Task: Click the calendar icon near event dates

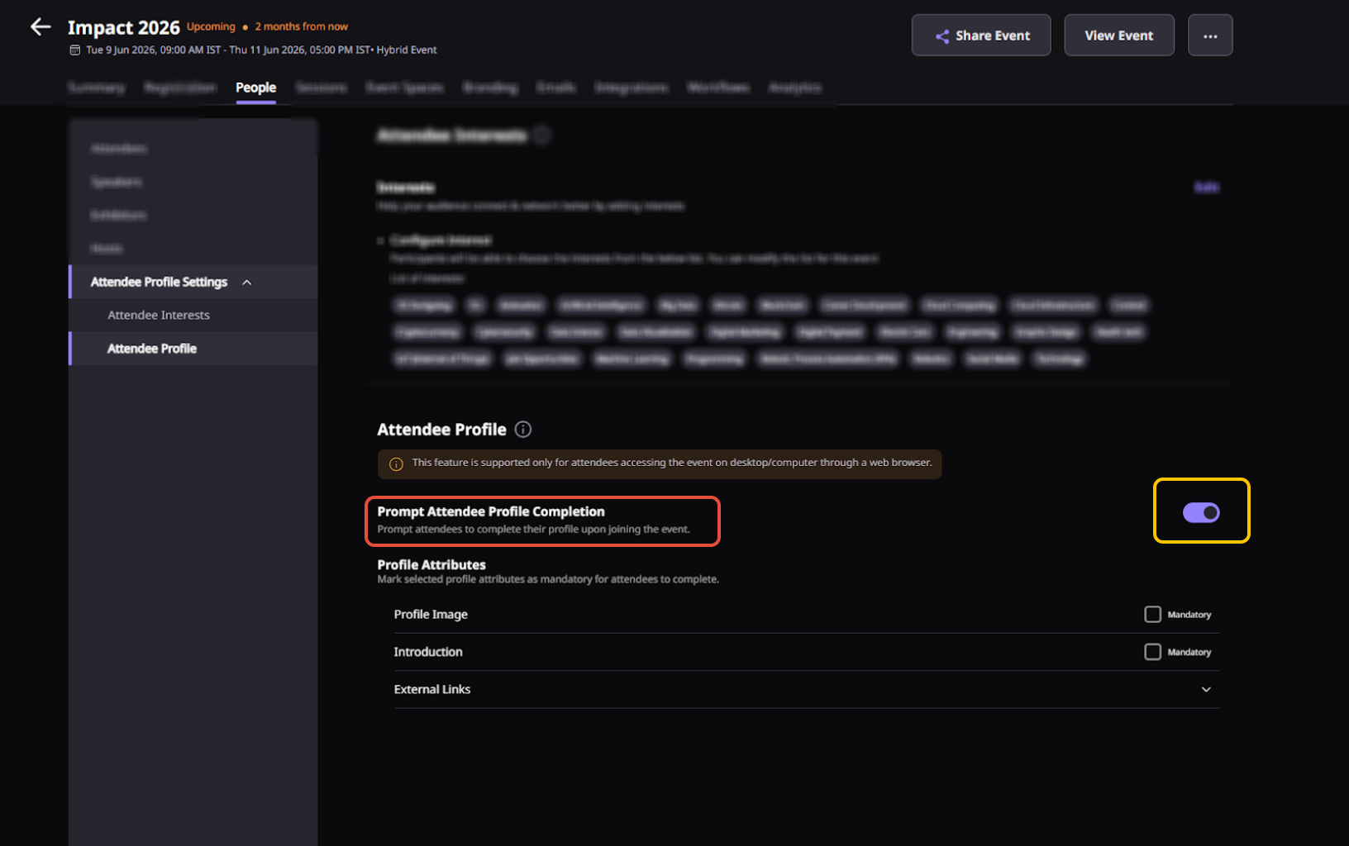Action: click(75, 50)
